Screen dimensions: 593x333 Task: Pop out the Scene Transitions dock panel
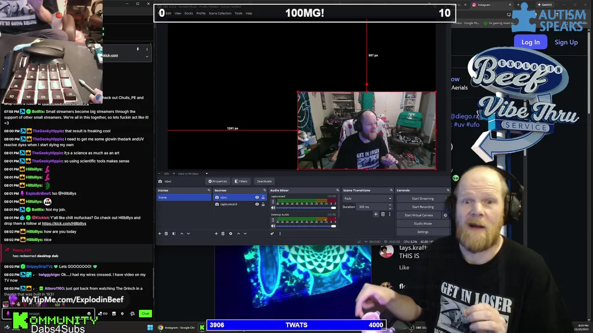pos(391,190)
